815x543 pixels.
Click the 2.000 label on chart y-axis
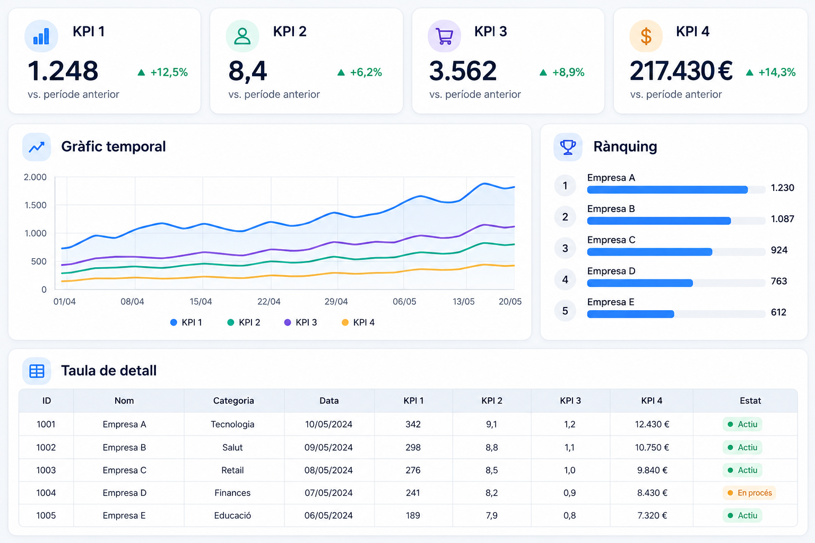[x=35, y=177]
